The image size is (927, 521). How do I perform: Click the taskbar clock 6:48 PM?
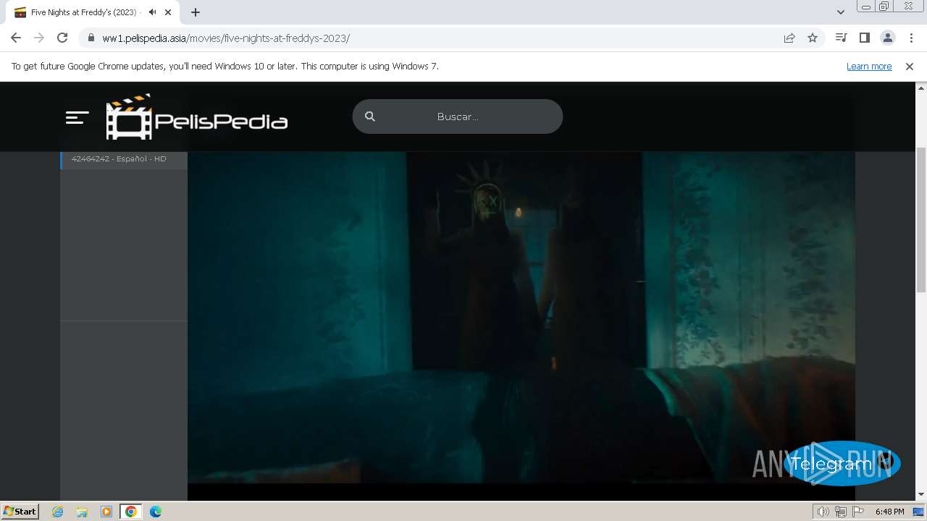(889, 512)
